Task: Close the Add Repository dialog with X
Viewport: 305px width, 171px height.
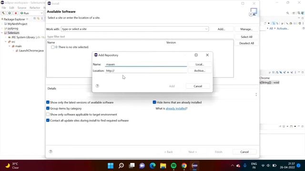Action: pos(207,55)
